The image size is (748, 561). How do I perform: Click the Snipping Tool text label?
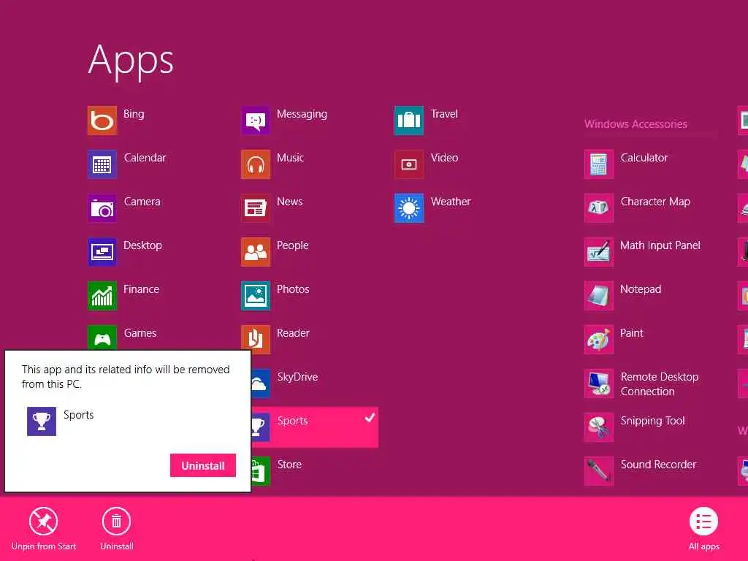pos(652,421)
